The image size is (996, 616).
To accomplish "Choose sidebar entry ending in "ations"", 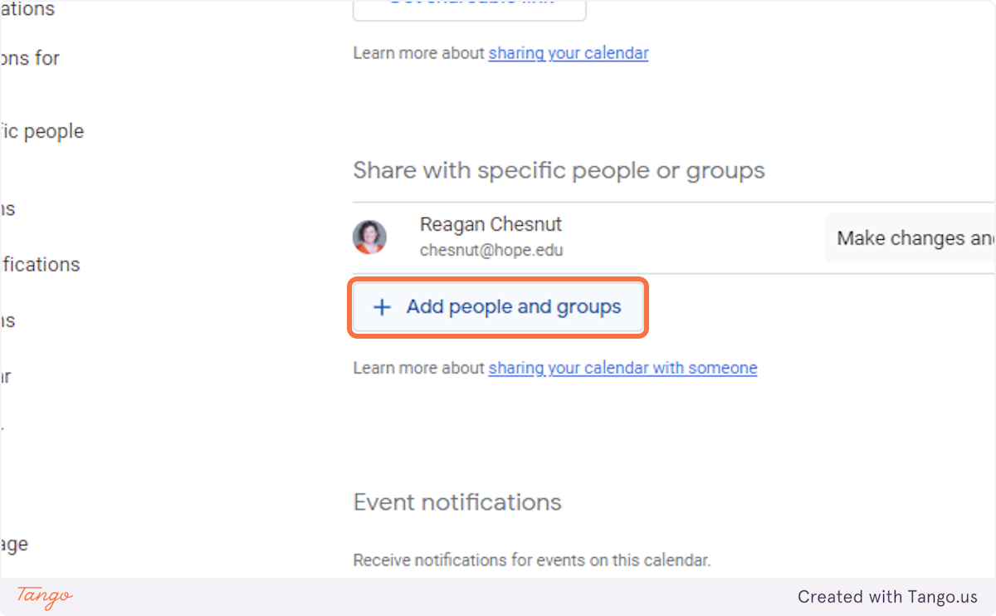I will tap(27, 9).
